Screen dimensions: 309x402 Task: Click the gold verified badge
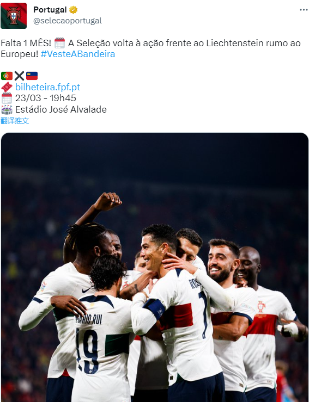point(73,10)
